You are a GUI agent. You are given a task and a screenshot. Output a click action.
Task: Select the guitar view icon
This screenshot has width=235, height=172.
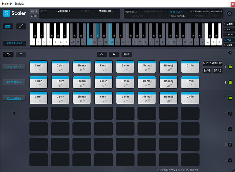pos(21,26)
